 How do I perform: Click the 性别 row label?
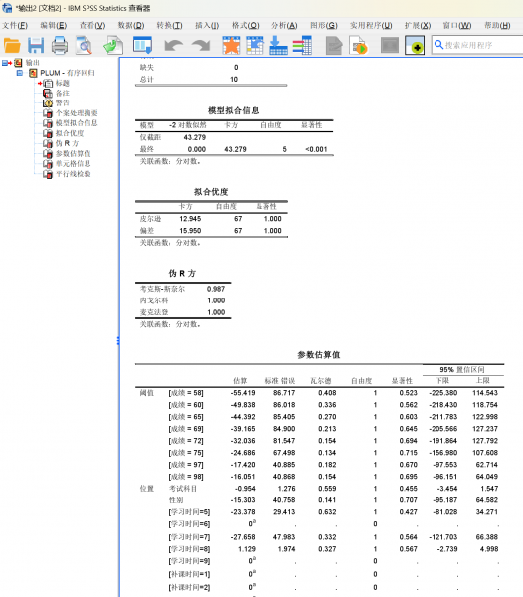click(x=176, y=499)
